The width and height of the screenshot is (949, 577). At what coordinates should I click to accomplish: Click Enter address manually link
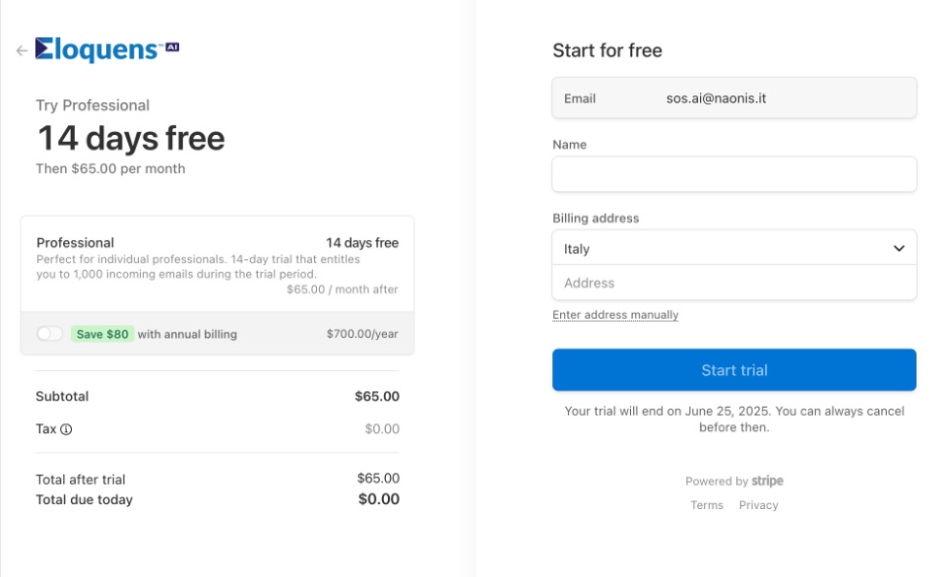(x=615, y=315)
